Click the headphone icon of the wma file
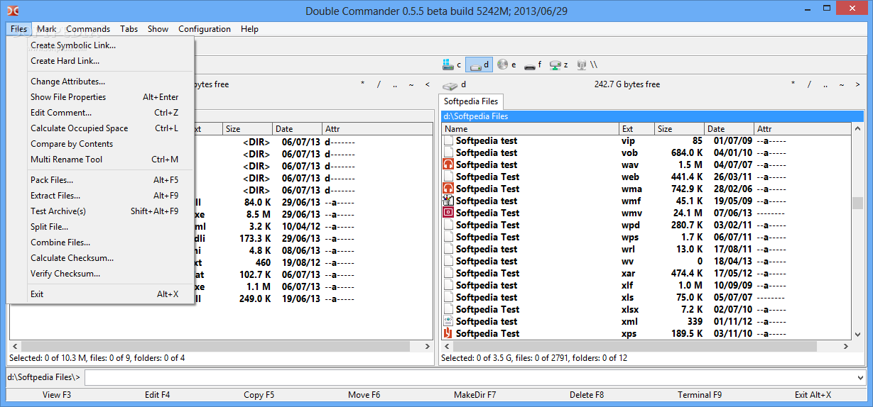This screenshot has width=873, height=407. coord(448,189)
